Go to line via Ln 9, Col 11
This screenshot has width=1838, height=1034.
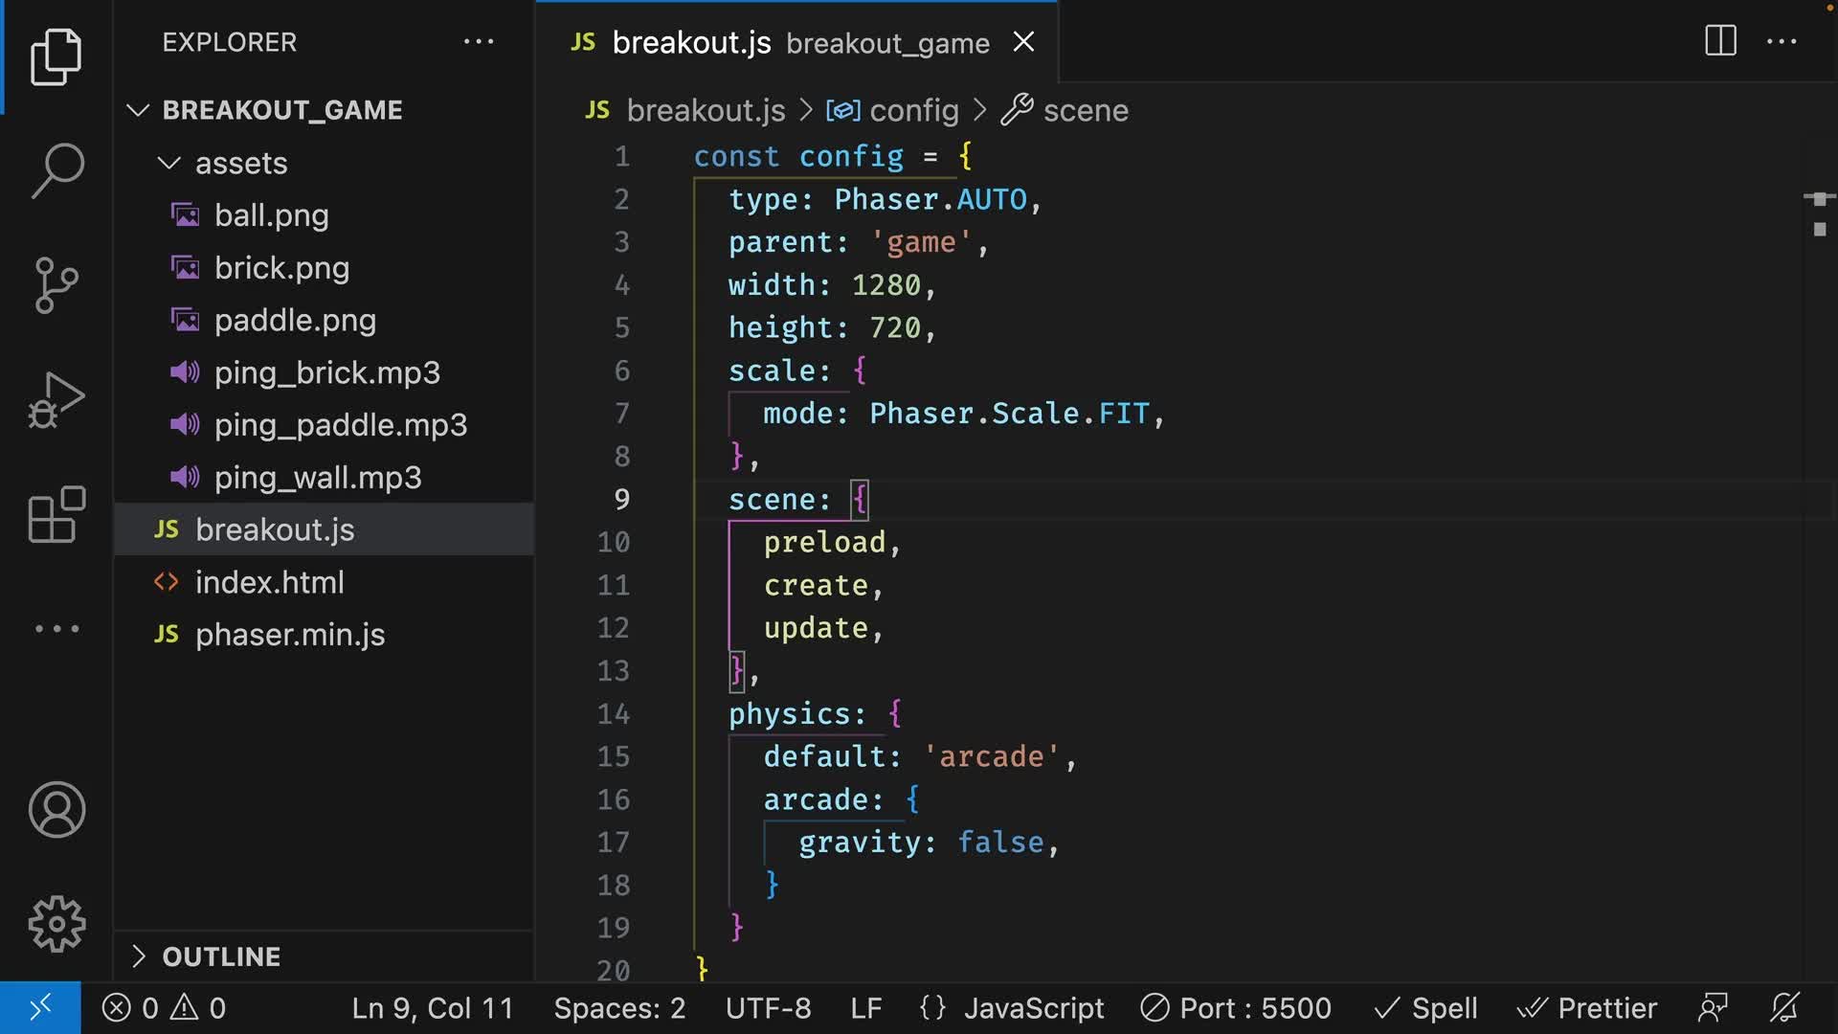pyautogui.click(x=433, y=1008)
